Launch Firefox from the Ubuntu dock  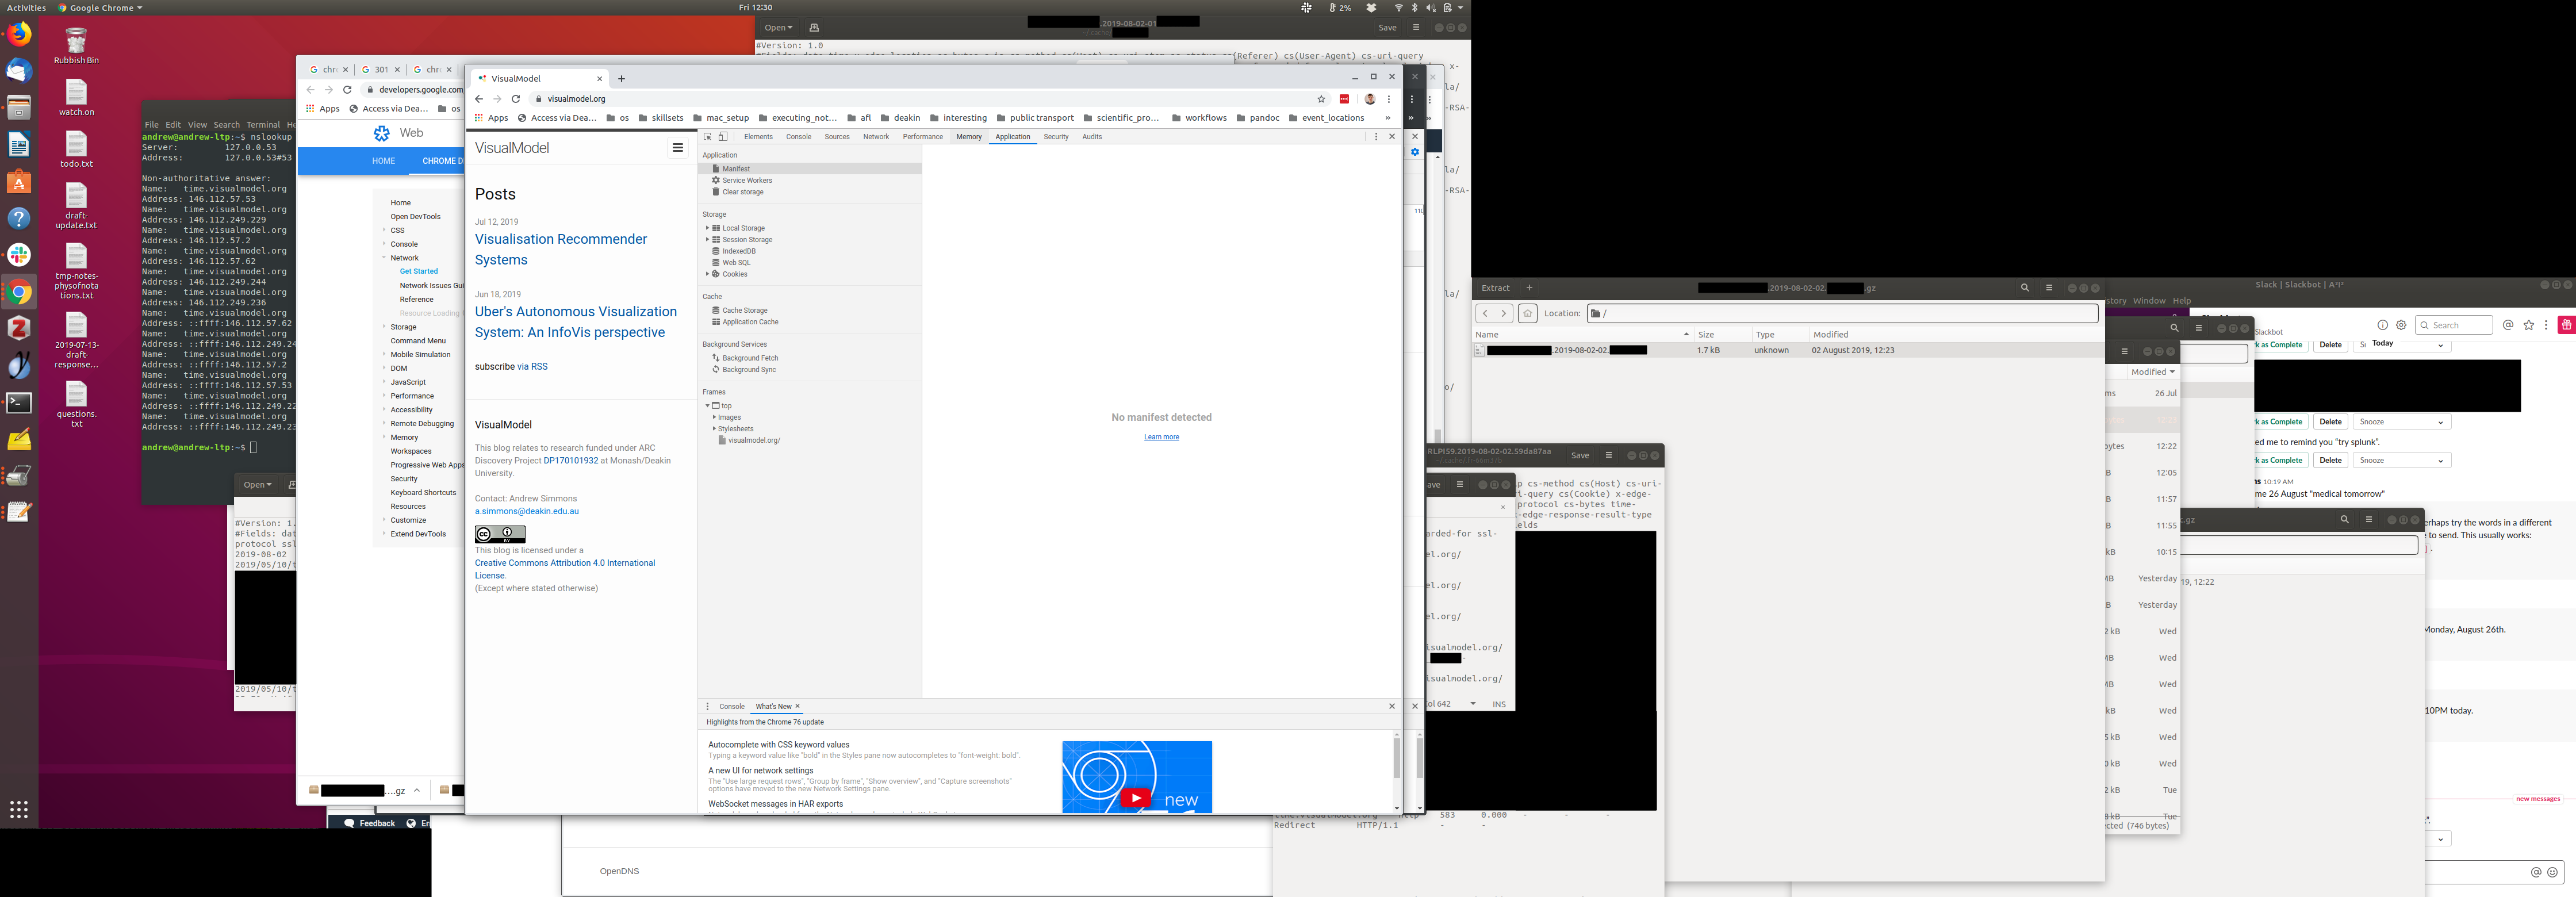[19, 35]
